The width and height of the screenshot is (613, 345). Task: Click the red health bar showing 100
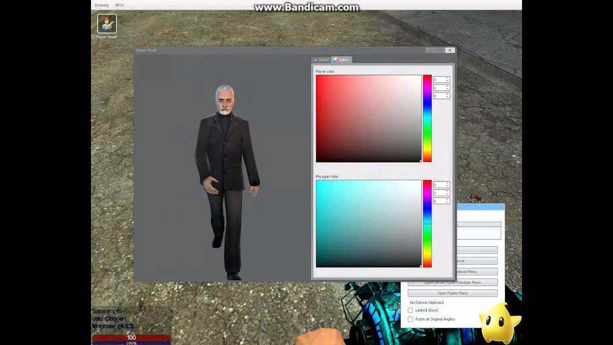(131, 338)
